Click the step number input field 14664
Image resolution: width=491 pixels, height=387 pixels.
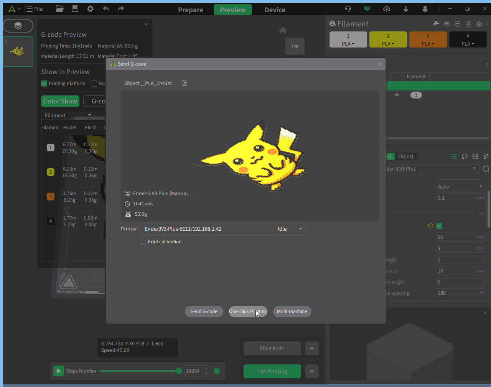[193, 371]
